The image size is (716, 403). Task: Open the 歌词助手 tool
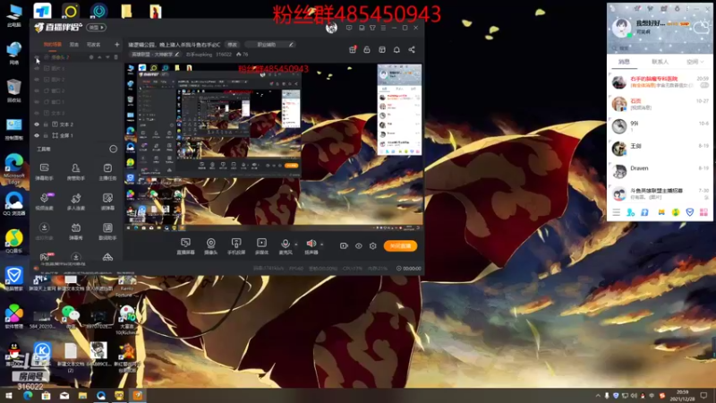[x=107, y=231]
